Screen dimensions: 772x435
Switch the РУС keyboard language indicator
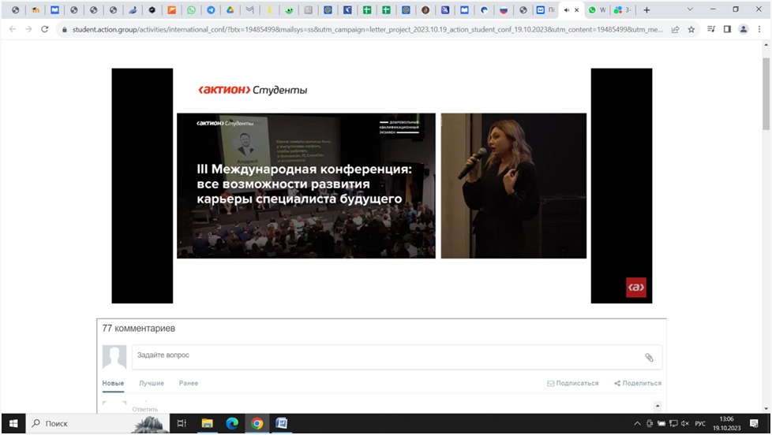coord(699,423)
